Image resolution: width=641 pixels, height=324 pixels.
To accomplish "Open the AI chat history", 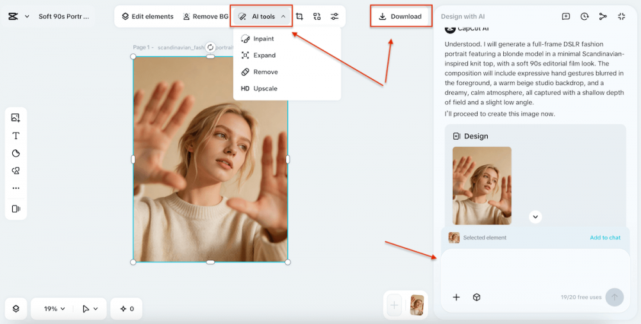I will (x=584, y=17).
